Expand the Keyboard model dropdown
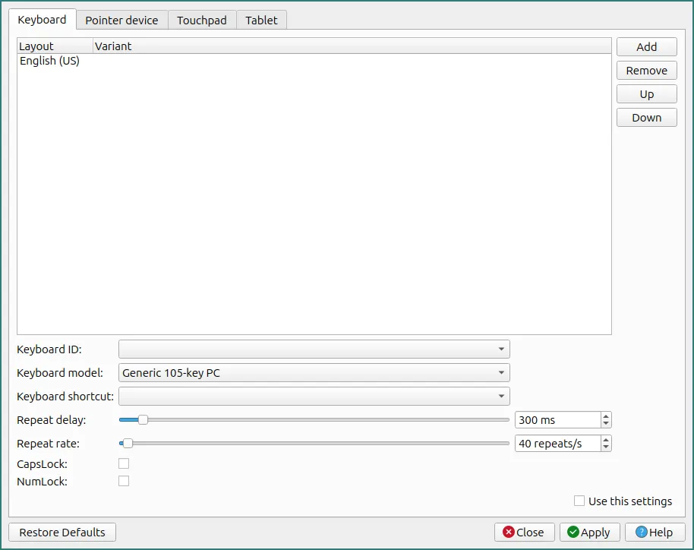 click(314, 372)
